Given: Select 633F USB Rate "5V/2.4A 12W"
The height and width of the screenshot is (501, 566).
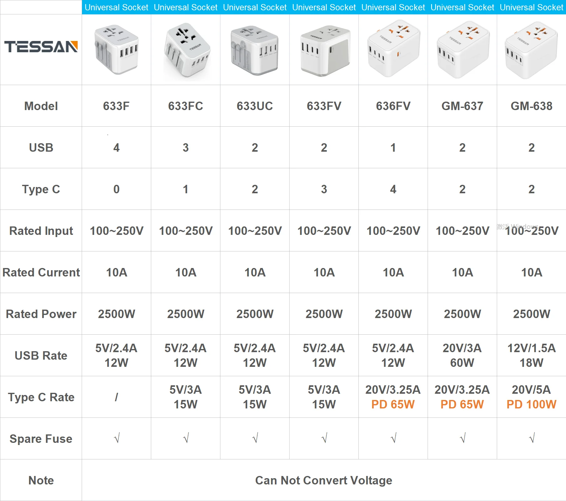Looking at the screenshot, I should pyautogui.click(x=116, y=356).
